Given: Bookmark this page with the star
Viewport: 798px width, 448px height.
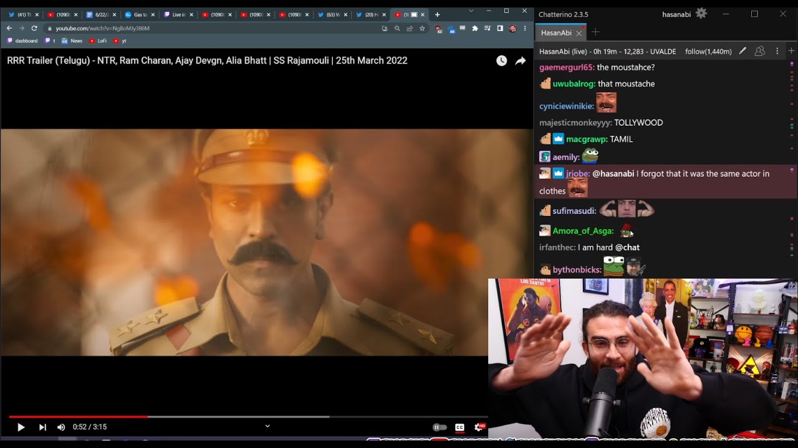Looking at the screenshot, I should coord(422,28).
